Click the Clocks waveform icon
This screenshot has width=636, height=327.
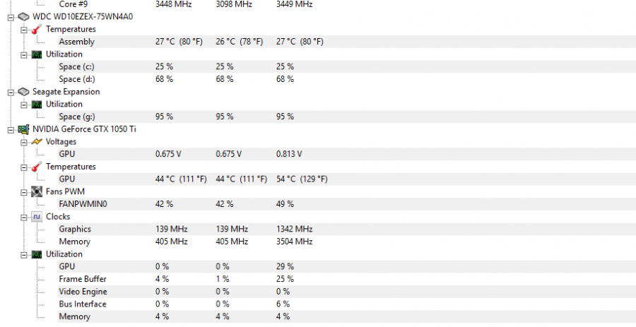(37, 216)
